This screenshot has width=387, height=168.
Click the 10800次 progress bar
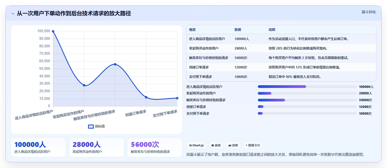point(307,113)
